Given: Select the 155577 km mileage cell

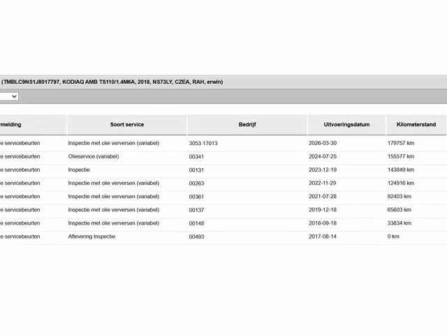Looking at the screenshot, I should 400,156.
